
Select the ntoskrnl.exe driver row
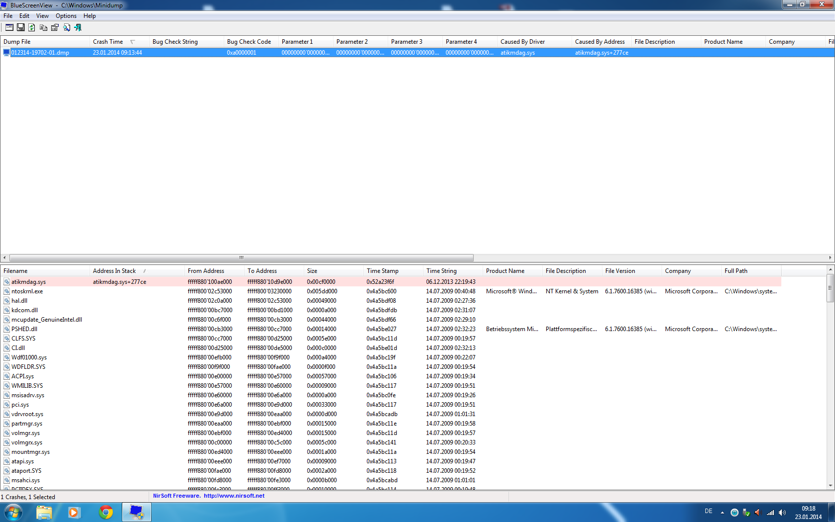tap(391, 291)
